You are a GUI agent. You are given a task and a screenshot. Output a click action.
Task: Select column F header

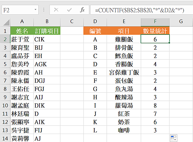click(x=155, y=22)
